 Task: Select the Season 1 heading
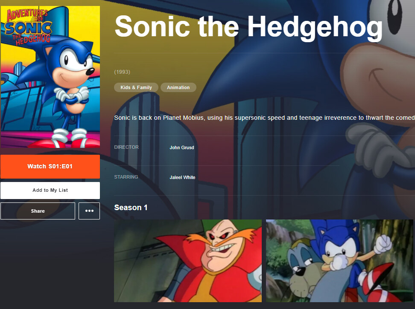[131, 208]
